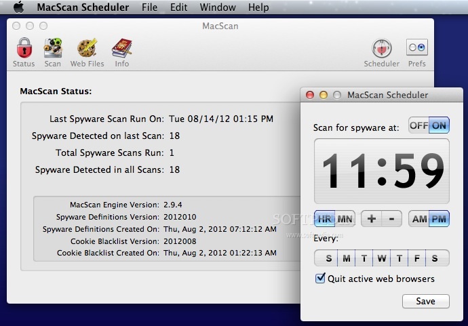Viewport: 468px width, 326px height.
Task: Toggle Wednesday in the day selector
Action: coord(381,258)
